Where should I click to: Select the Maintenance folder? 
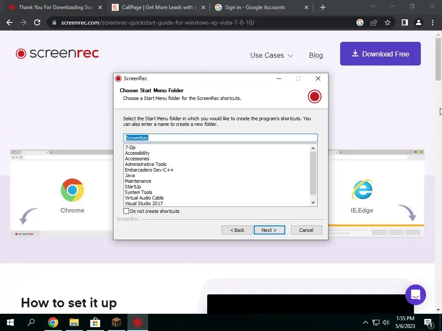point(138,181)
